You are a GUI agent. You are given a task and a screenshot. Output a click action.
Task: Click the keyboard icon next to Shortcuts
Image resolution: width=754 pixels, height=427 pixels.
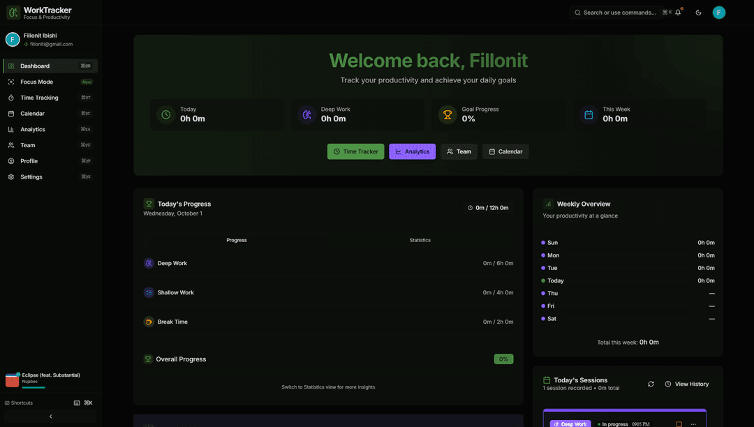[77, 403]
